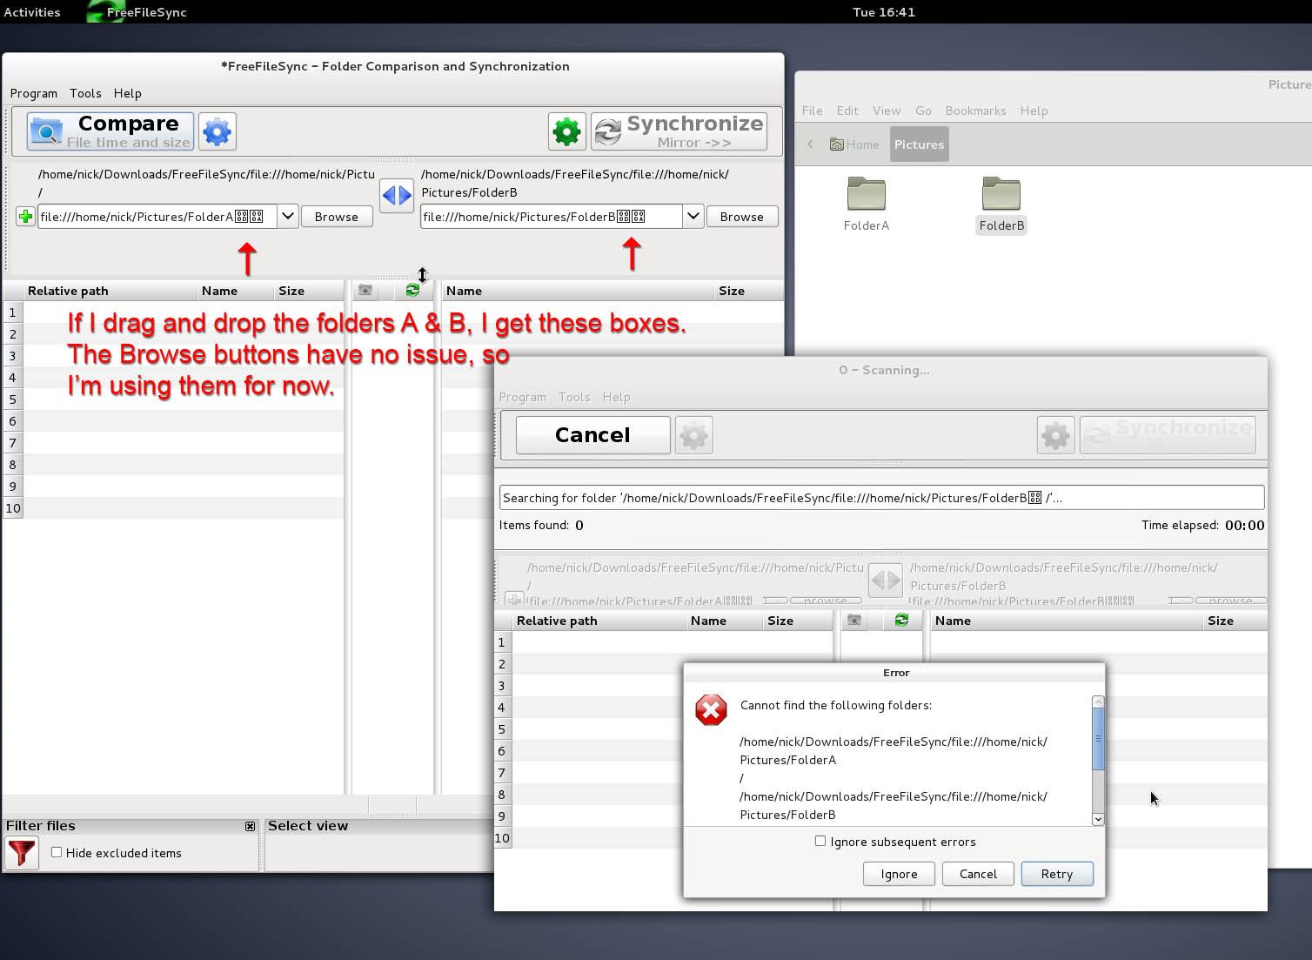Open View menu in Pictures file manager
Viewport: 1312px width, 960px height.
click(887, 111)
